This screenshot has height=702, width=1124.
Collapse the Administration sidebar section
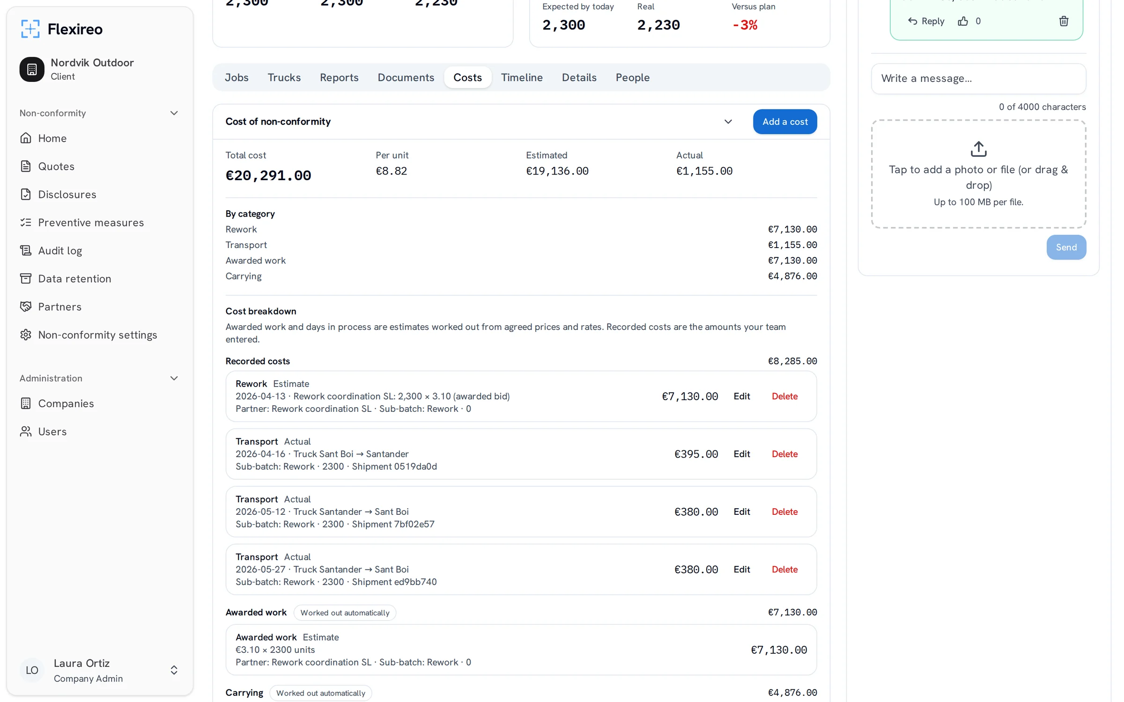click(x=174, y=378)
